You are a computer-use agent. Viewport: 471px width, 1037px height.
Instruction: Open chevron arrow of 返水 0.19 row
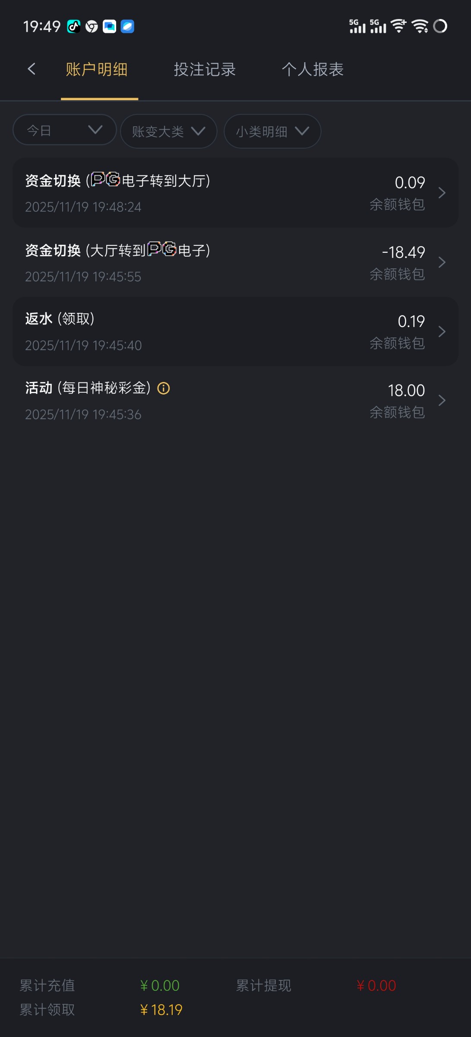point(442,331)
